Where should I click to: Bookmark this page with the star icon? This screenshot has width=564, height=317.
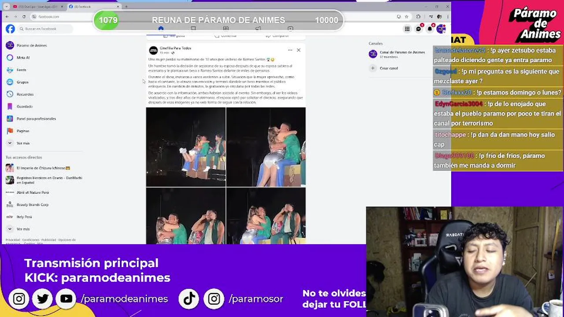[407, 17]
